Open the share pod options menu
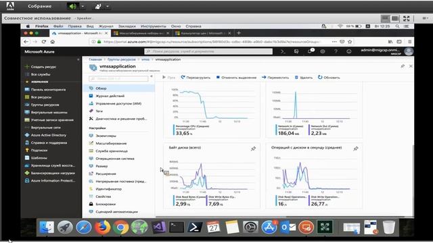Viewport: 433px width, 243px height. (426, 18)
